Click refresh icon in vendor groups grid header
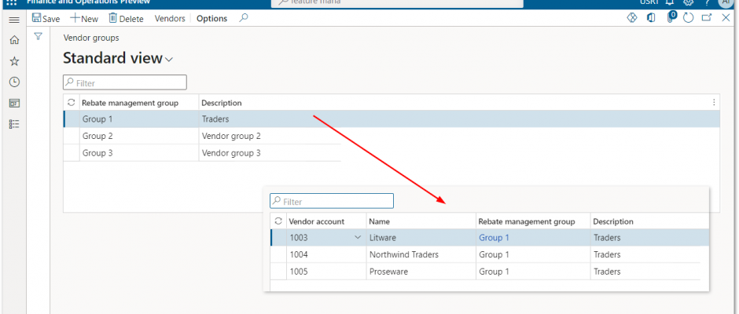Viewport: 739px width, 314px height. 72,102
